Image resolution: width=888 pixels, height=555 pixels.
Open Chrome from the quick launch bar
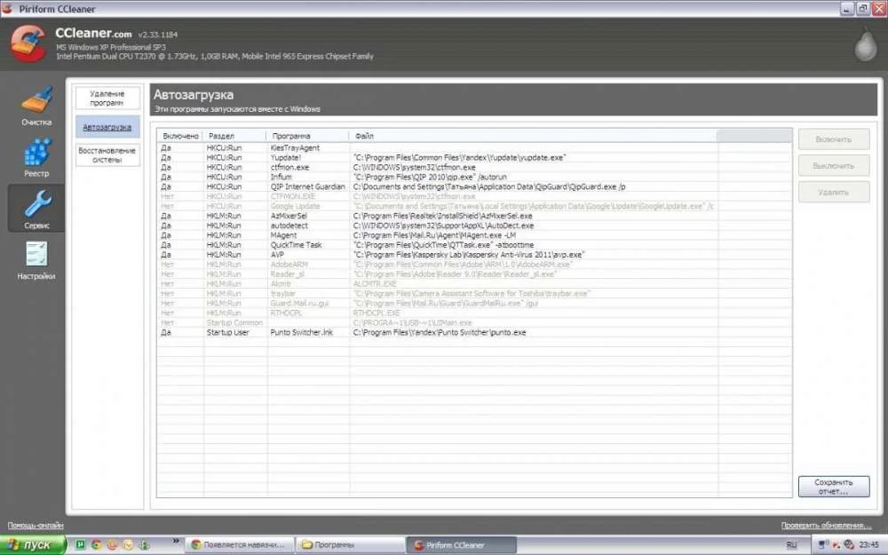point(97,545)
